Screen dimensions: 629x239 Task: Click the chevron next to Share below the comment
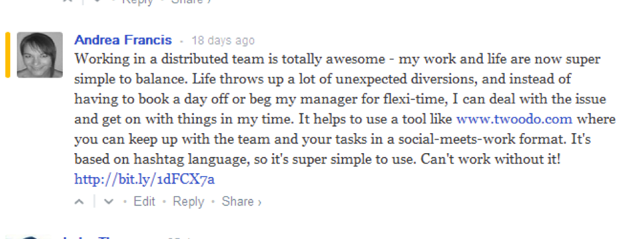(x=259, y=202)
